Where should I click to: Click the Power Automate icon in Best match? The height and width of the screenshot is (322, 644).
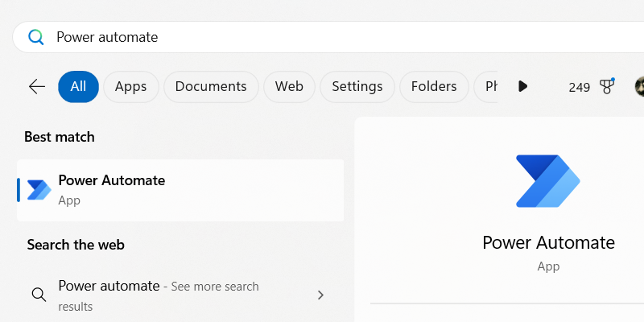tap(39, 190)
